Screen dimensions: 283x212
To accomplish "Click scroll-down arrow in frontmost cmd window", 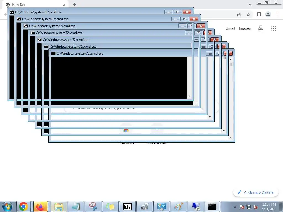I will click(x=230, y=138).
